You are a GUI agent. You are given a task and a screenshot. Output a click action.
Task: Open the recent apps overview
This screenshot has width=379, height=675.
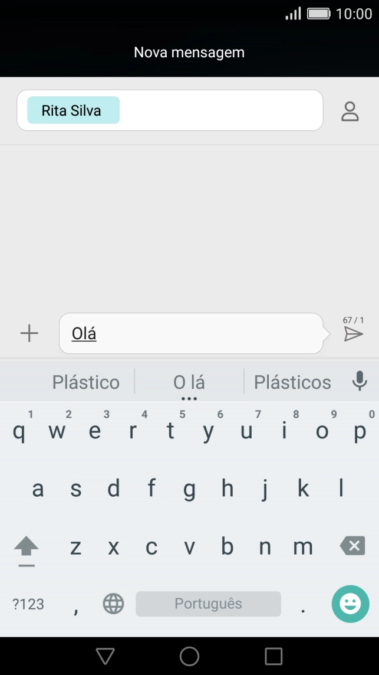[x=275, y=655]
